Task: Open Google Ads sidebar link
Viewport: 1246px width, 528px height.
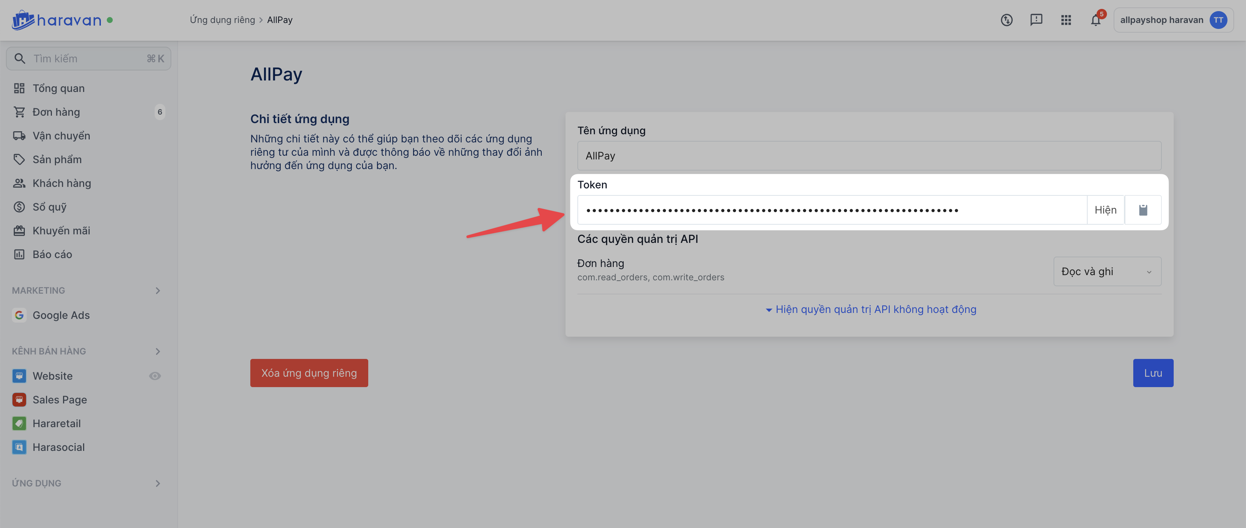Action: tap(61, 315)
